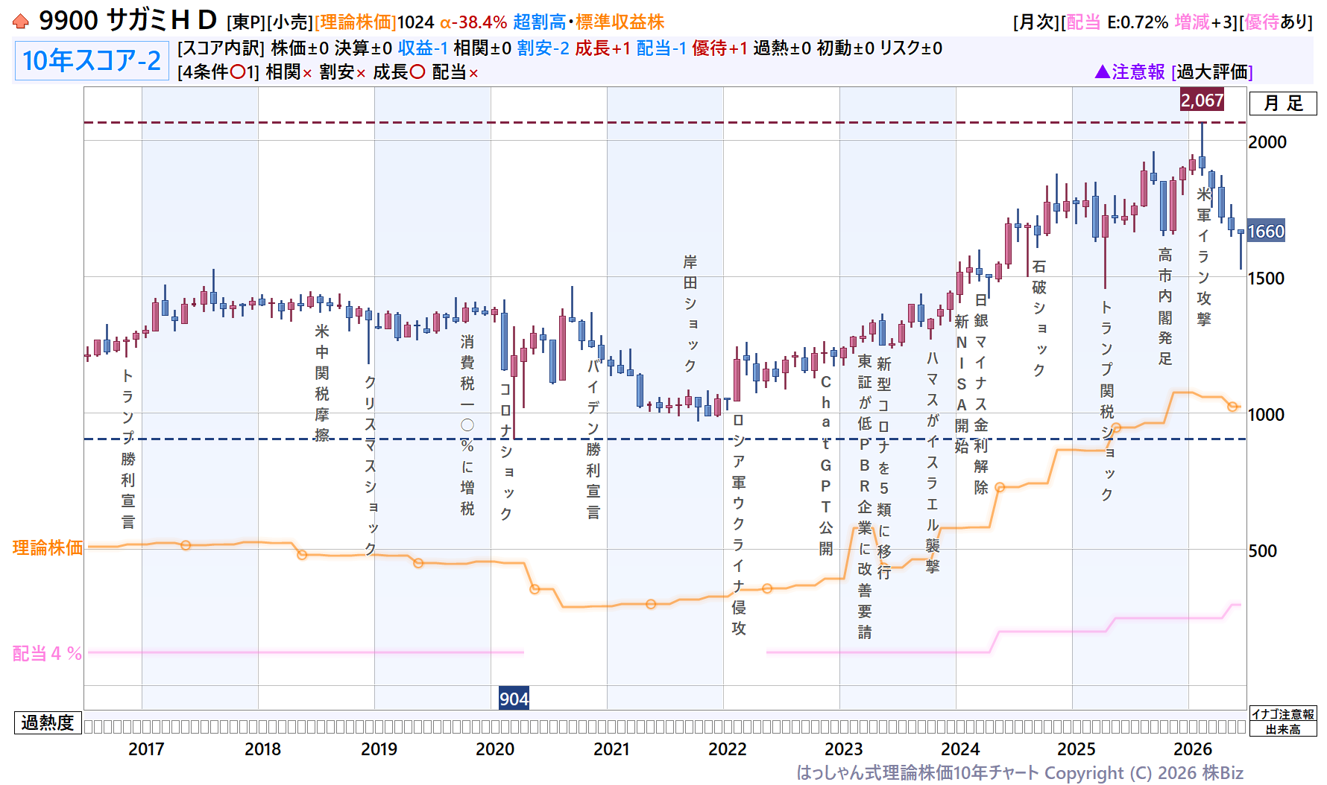Click the 出来高 volume label
Image resolution: width=1327 pixels, height=785 pixels.
tap(1283, 729)
